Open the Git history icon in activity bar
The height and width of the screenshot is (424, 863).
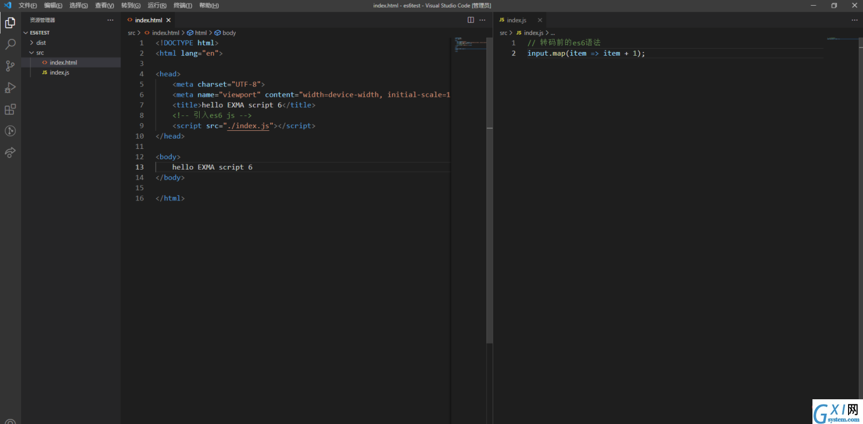(x=10, y=131)
